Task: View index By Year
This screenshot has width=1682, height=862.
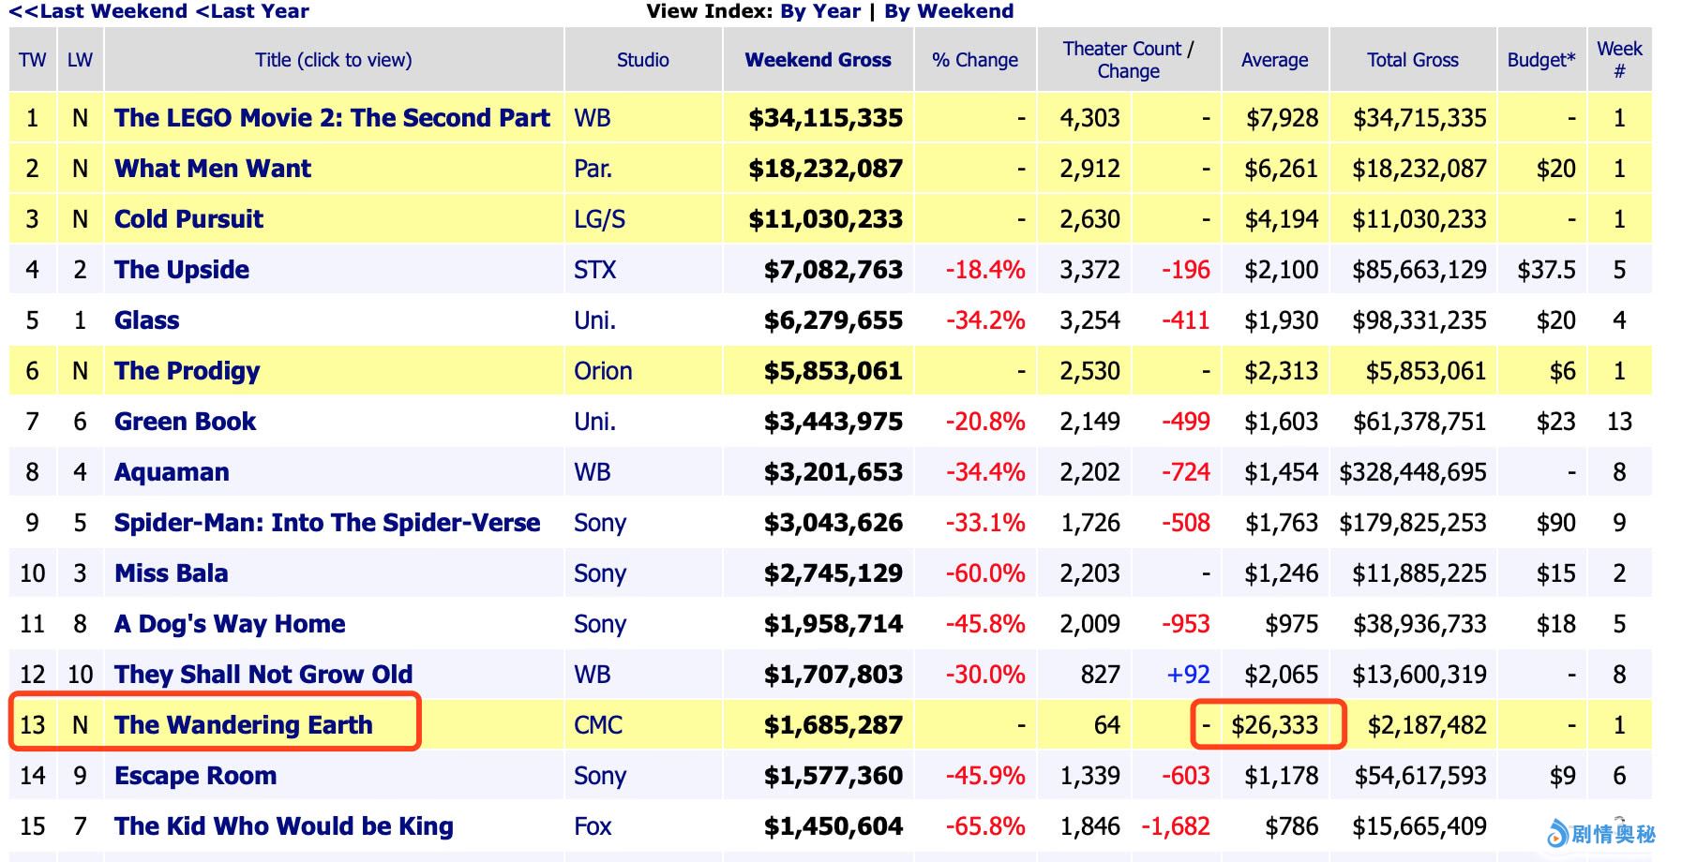Action: (820, 11)
